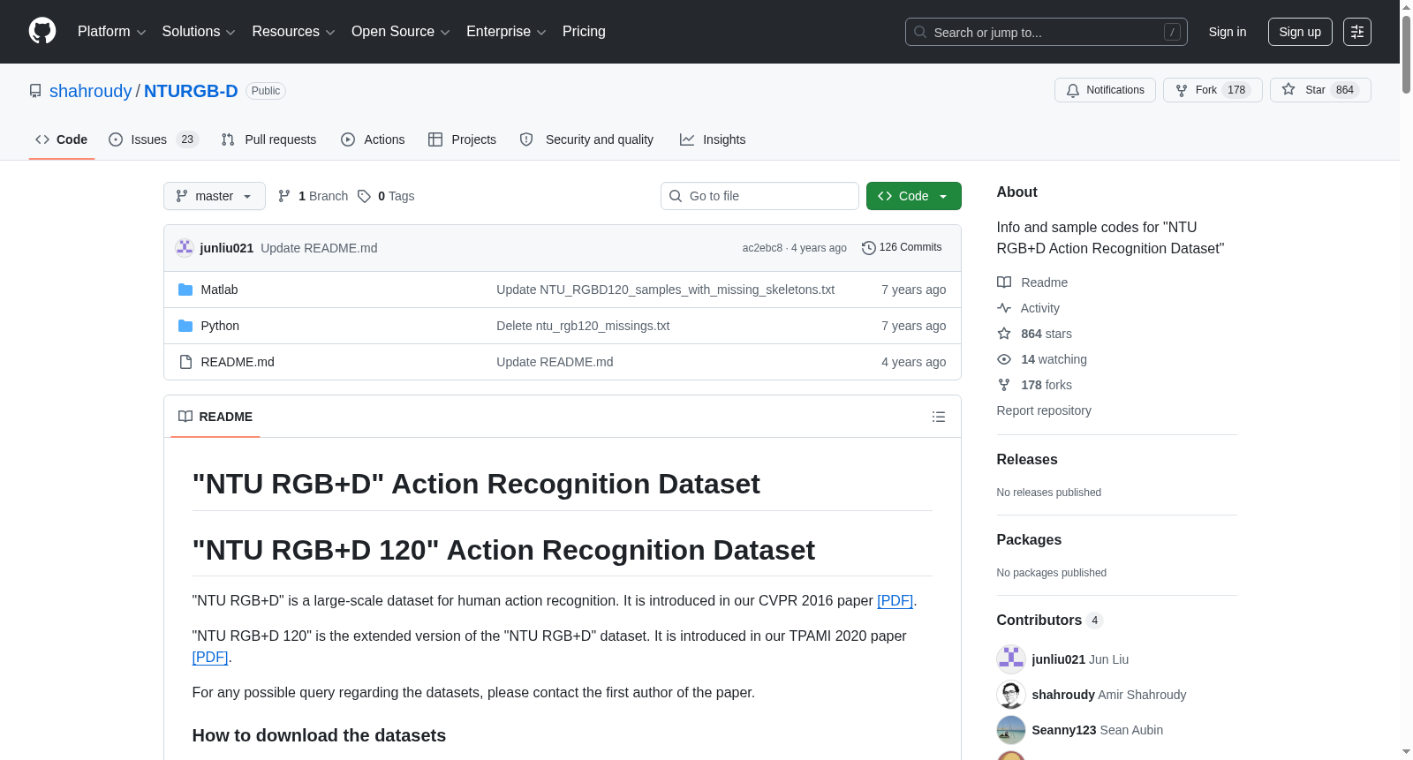Select the README tab heading
The image size is (1413, 760).
point(215,417)
